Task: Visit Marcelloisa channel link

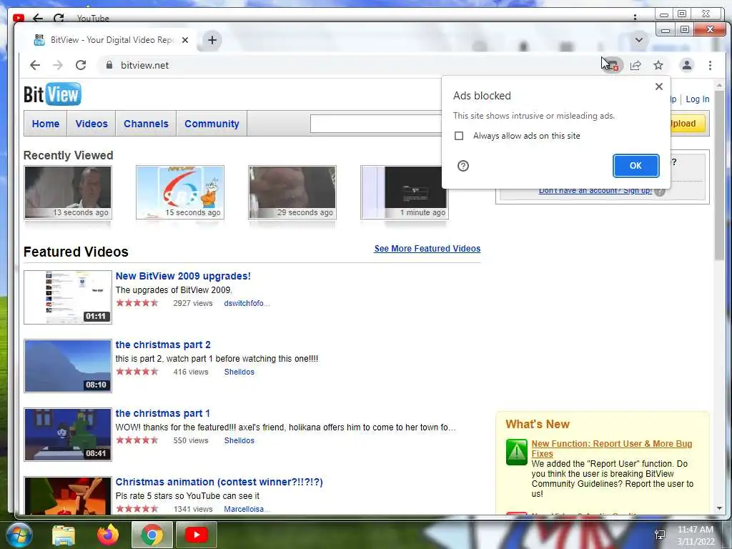Action: coord(246,509)
